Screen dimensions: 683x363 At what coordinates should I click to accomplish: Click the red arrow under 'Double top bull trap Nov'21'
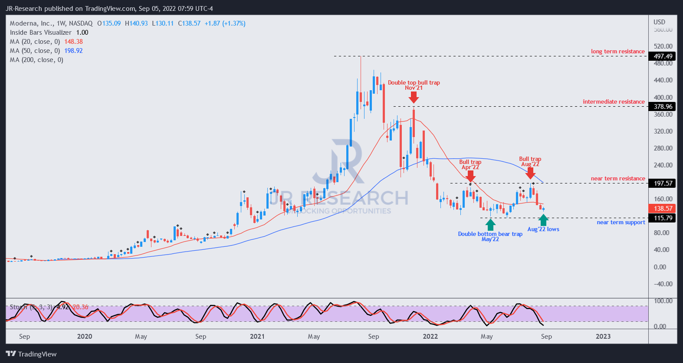[x=414, y=97]
